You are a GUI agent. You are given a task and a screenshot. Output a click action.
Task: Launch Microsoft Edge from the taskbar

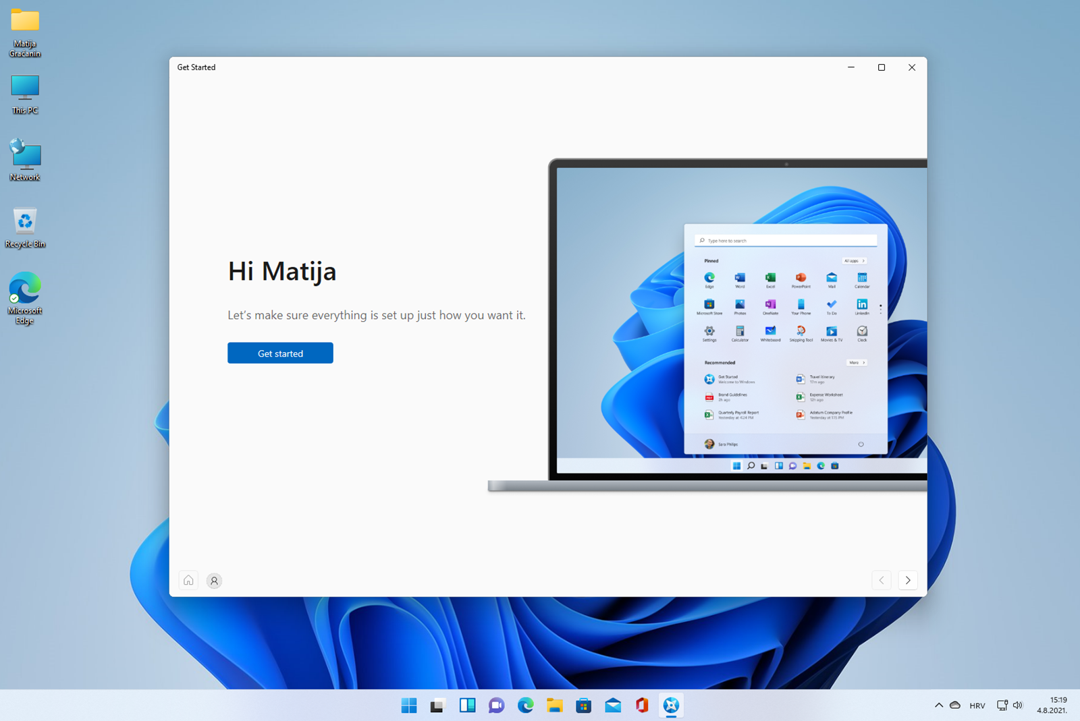pos(525,705)
